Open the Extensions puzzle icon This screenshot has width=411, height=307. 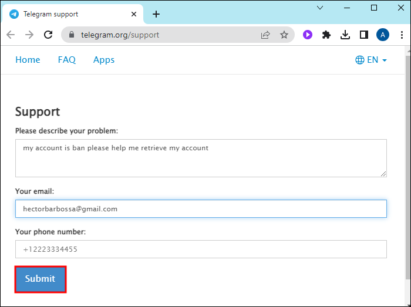[326, 35]
